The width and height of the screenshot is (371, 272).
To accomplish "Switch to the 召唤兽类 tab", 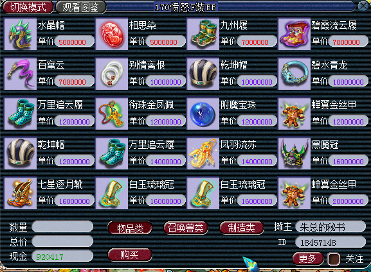I will [186, 228].
